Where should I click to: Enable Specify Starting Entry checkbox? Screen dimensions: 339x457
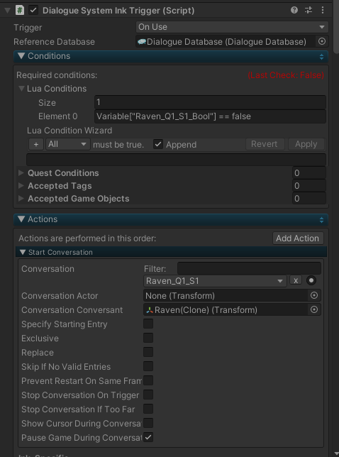pyautogui.click(x=148, y=324)
